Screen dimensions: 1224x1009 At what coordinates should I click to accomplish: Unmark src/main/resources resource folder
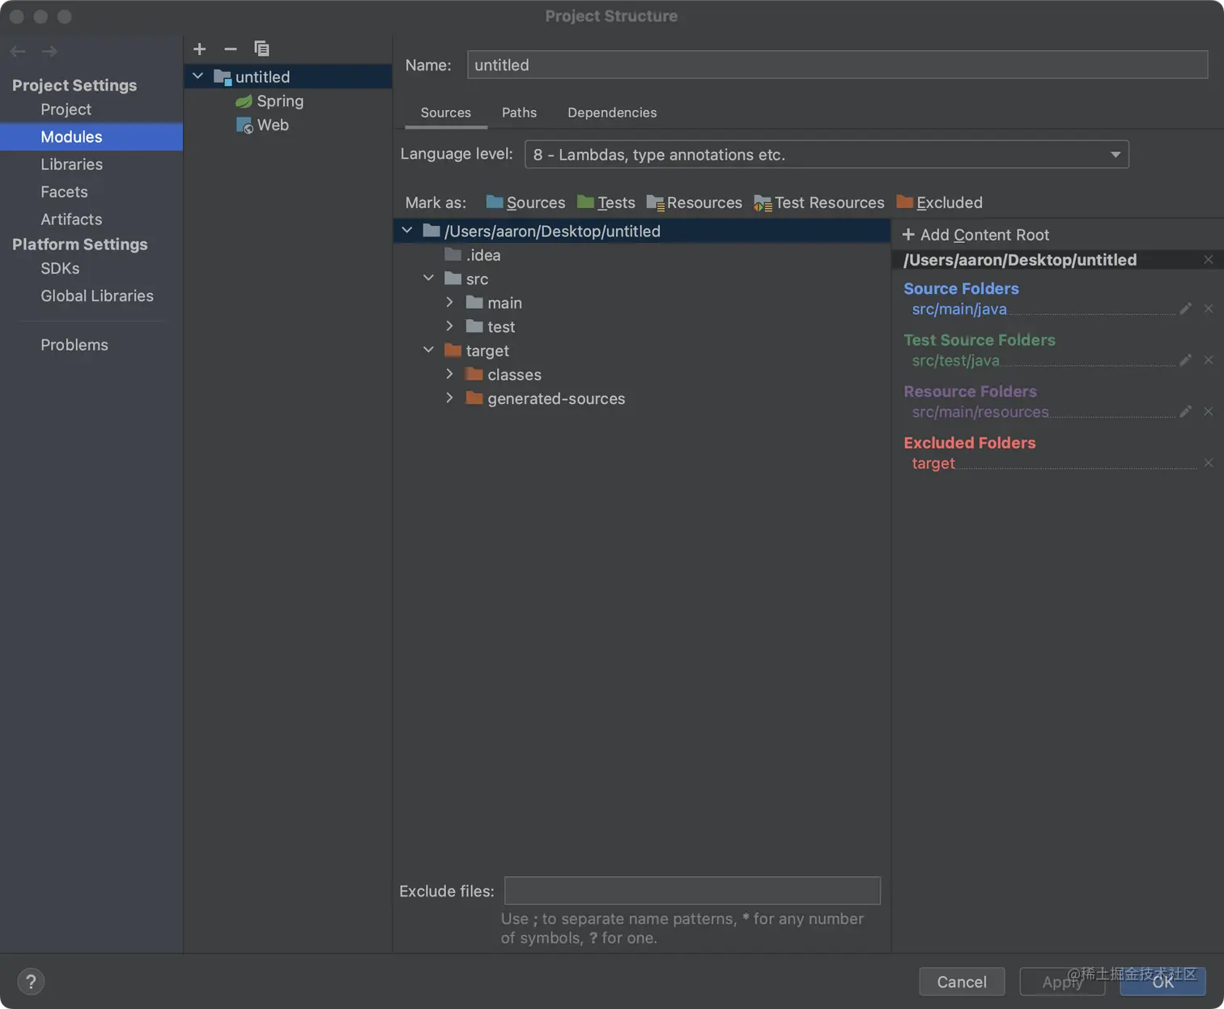click(x=1209, y=411)
